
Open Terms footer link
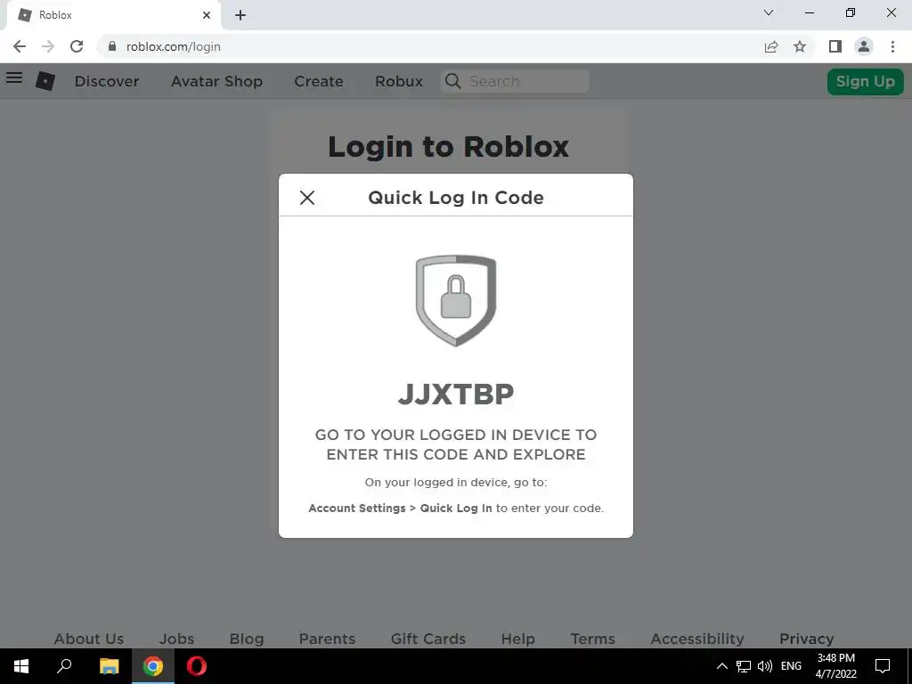pos(592,639)
